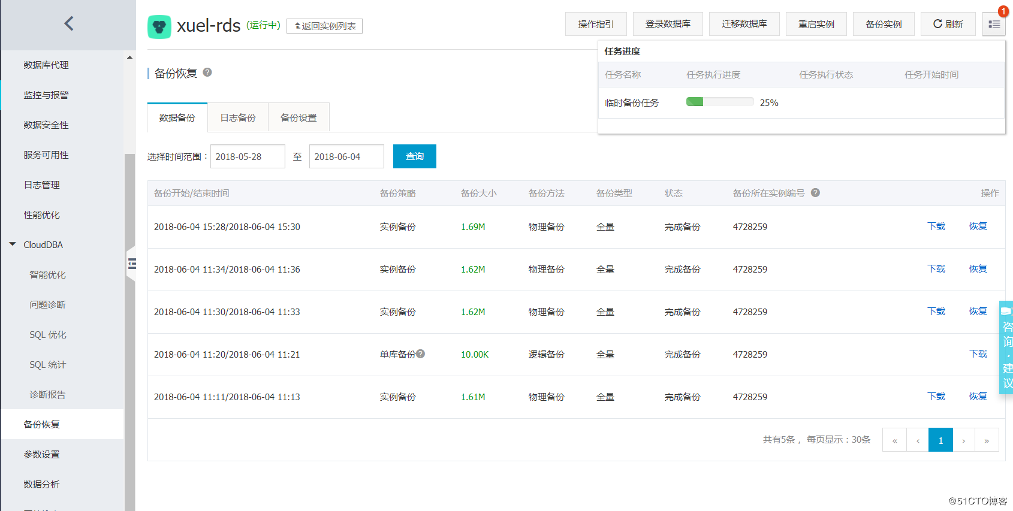The height and width of the screenshot is (511, 1013).
Task: Click the 登录数据库 button
Action: (668, 24)
